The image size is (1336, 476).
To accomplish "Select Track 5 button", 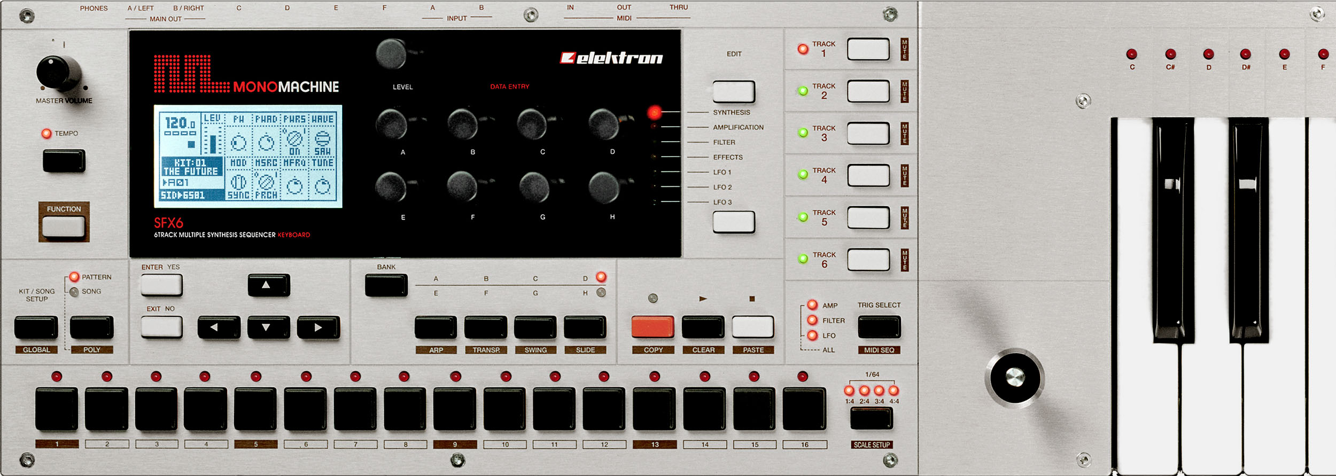I will pyautogui.click(x=868, y=217).
